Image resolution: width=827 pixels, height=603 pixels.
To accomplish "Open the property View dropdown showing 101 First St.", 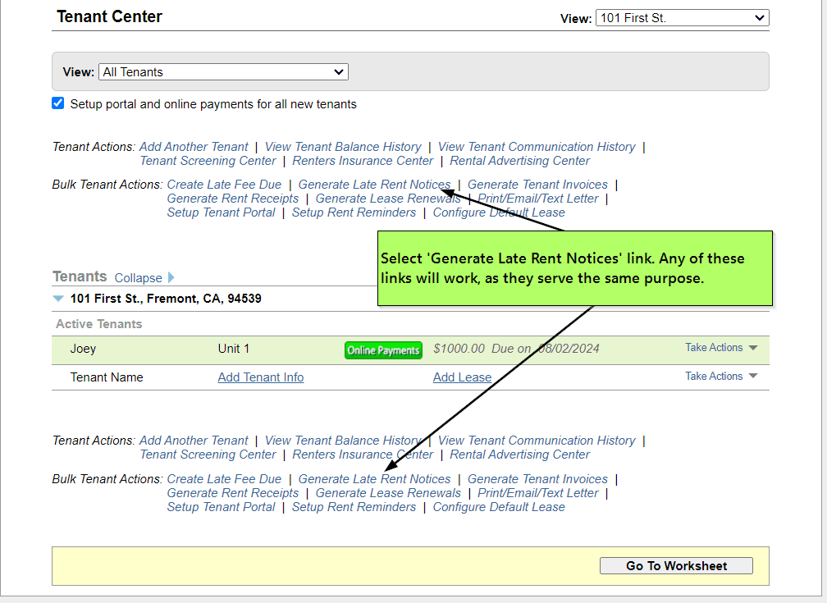I will point(682,18).
